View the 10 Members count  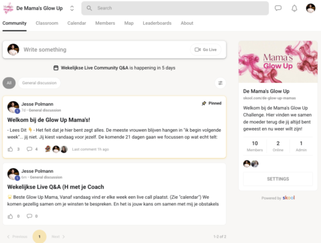[255, 146]
